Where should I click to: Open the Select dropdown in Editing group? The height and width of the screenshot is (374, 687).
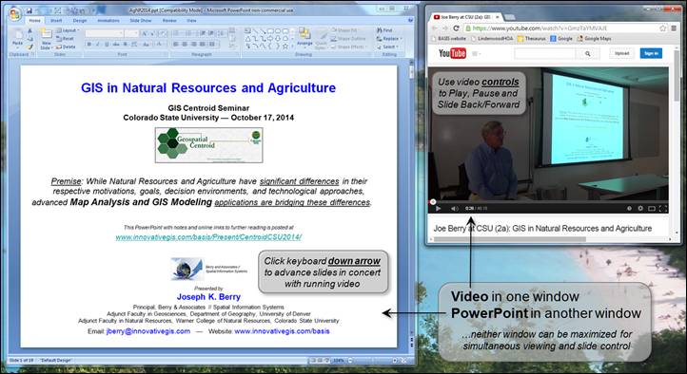[x=388, y=47]
